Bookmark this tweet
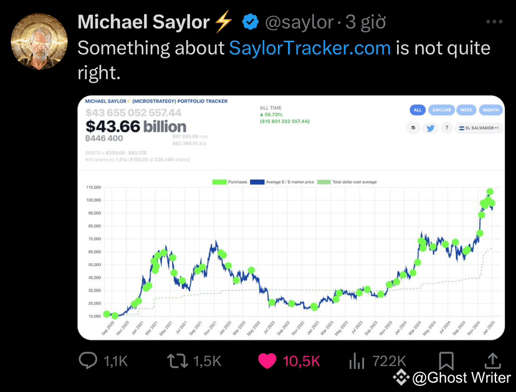 click(x=446, y=360)
